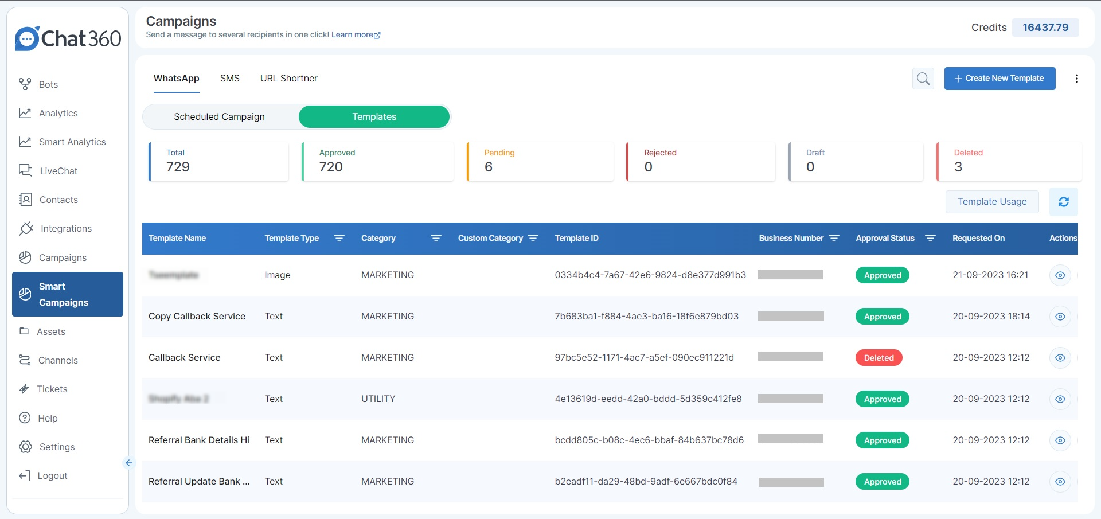Open Integrations plug icon
Screen dimensions: 1101x519
[x=26, y=228]
